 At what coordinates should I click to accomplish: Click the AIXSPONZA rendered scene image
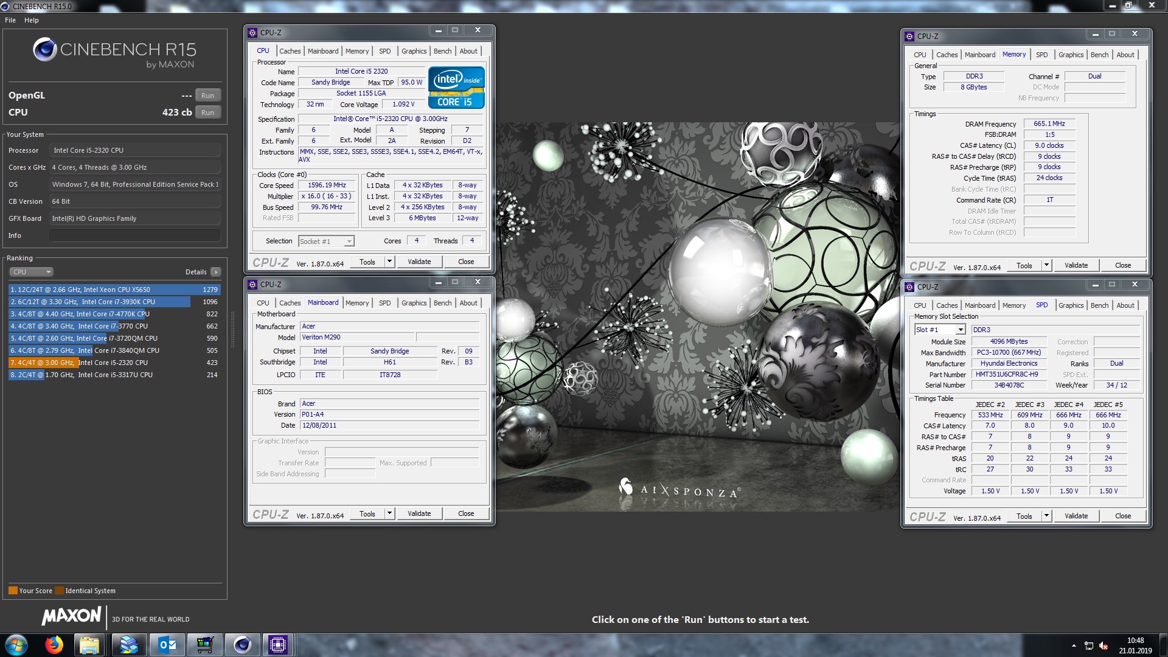click(x=697, y=316)
